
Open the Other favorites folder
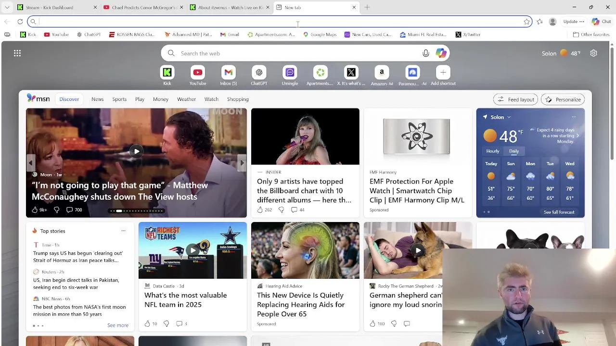pos(591,35)
